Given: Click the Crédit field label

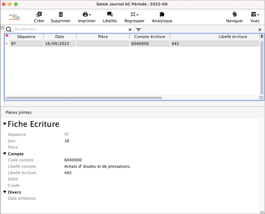Looking at the screenshot, I should click(14, 185).
